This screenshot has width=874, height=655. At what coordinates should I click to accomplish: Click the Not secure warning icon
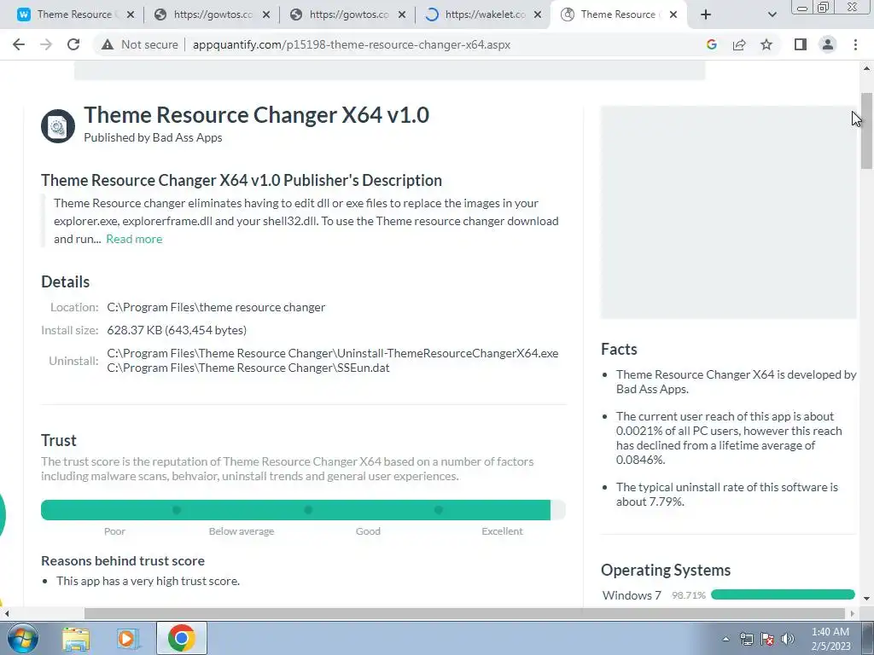(108, 44)
